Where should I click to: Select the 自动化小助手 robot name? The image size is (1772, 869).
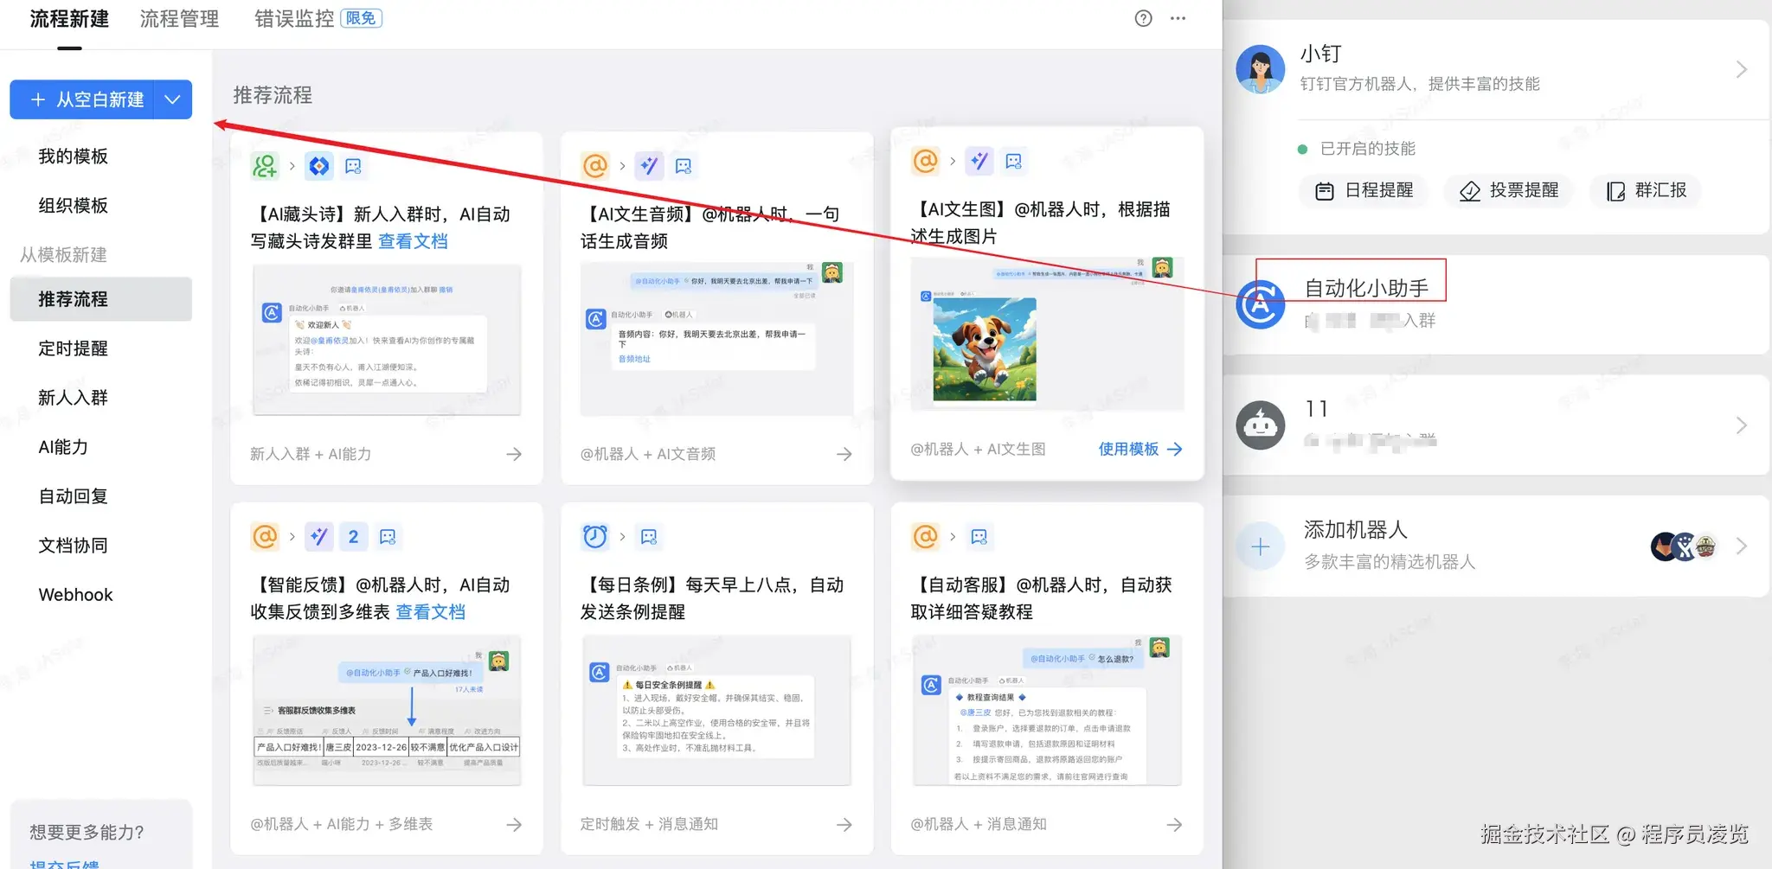(x=1366, y=288)
